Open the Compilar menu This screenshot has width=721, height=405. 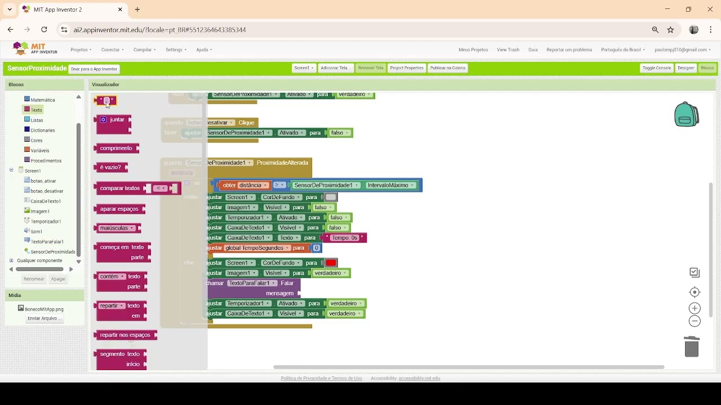point(144,49)
